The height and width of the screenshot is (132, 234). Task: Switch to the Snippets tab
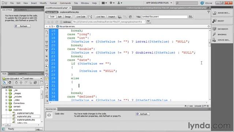22,74
